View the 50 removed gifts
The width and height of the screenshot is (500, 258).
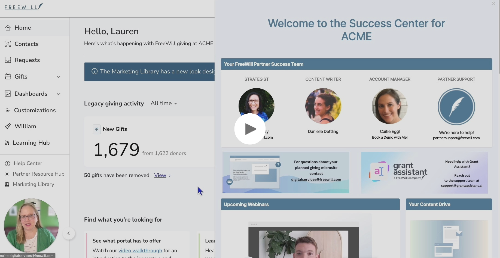pyautogui.click(x=160, y=175)
